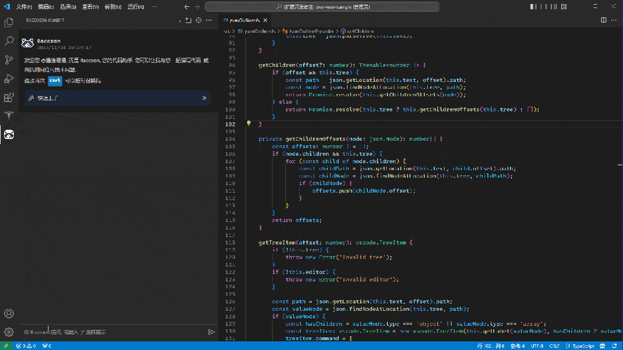Open Raccoon panel more actions ellipsis
The image size is (623, 350).
[x=209, y=20]
